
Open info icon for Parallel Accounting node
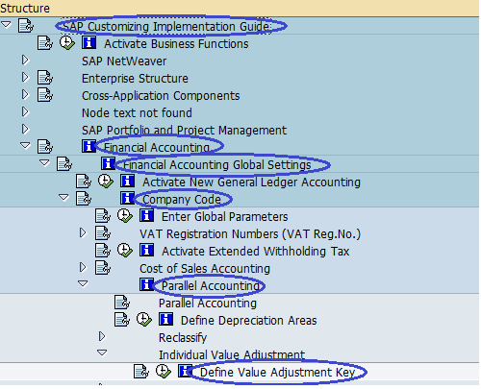[146, 284]
